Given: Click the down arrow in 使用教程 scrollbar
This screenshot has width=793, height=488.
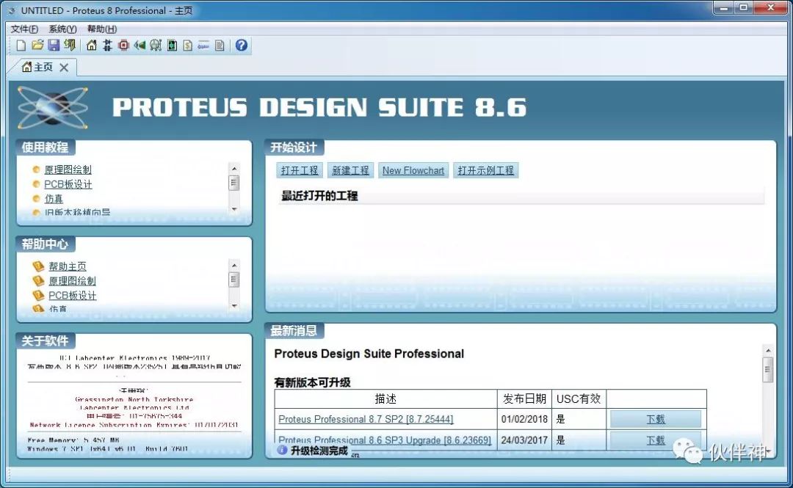Looking at the screenshot, I should point(233,209).
